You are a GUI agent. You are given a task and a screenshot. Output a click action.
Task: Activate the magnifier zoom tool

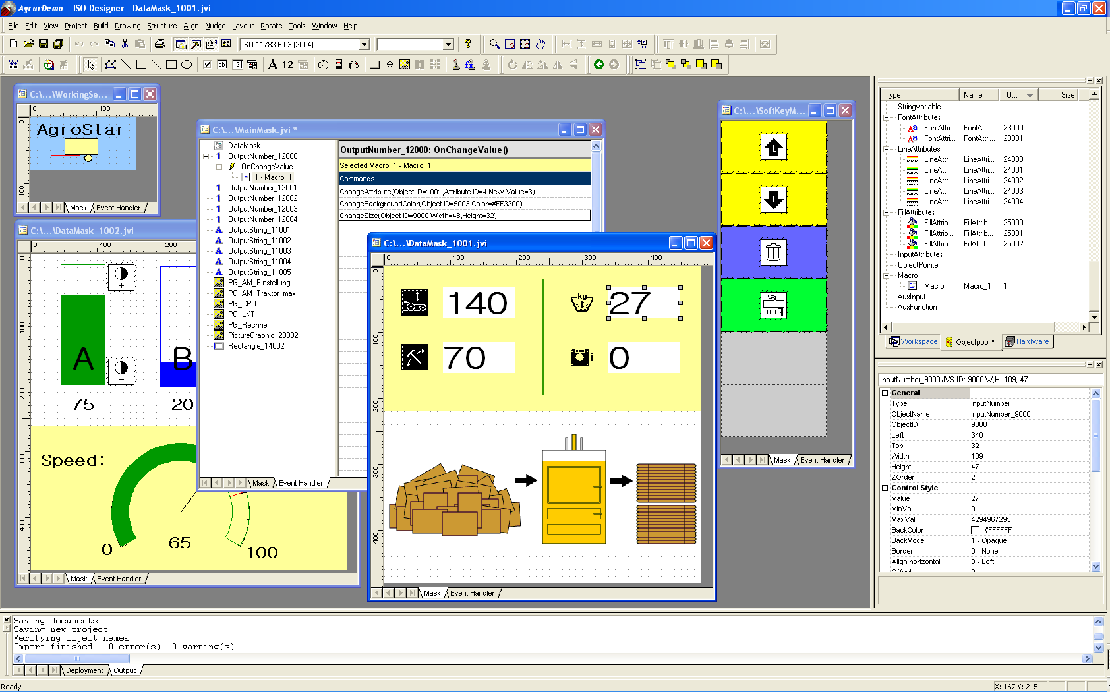[x=494, y=44]
